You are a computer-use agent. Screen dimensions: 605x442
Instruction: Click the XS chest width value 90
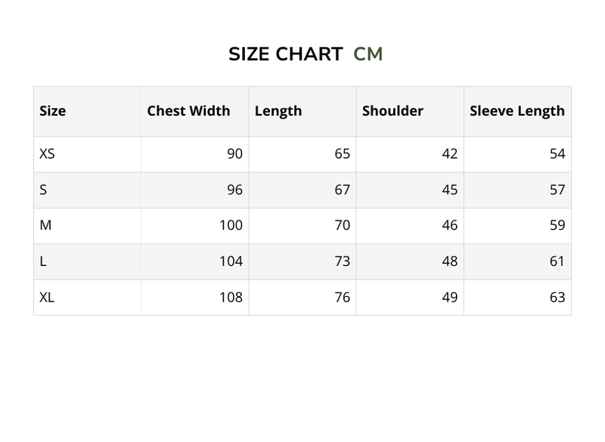(x=234, y=154)
